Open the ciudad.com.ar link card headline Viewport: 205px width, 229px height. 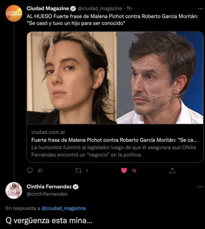114,140
